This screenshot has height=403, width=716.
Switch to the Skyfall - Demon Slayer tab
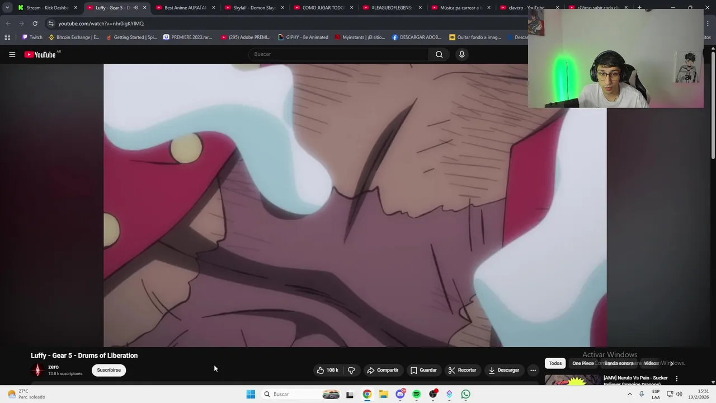[255, 8]
